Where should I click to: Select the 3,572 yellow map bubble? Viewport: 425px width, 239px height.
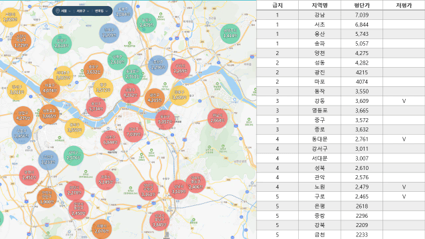click(104, 88)
